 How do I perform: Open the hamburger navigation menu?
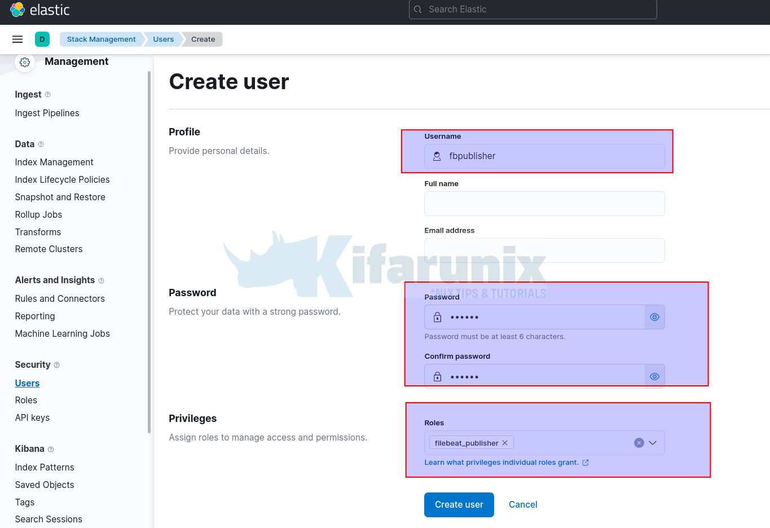[x=17, y=39]
